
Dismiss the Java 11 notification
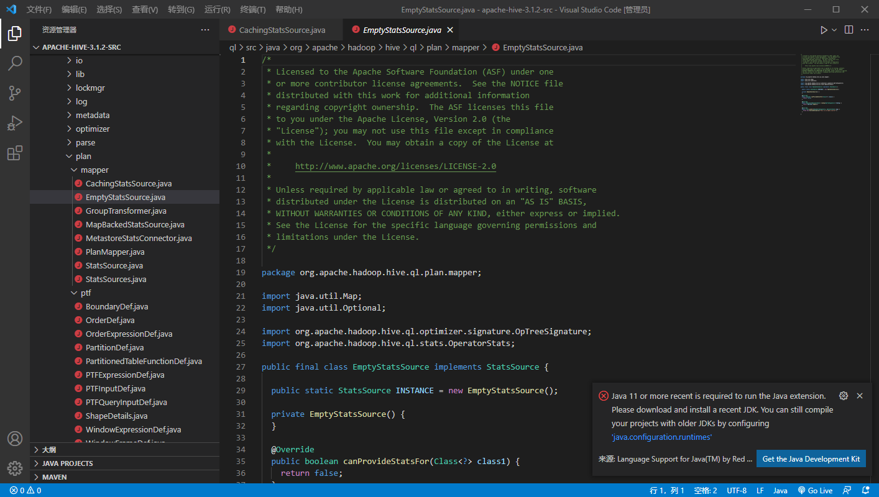pos(860,396)
